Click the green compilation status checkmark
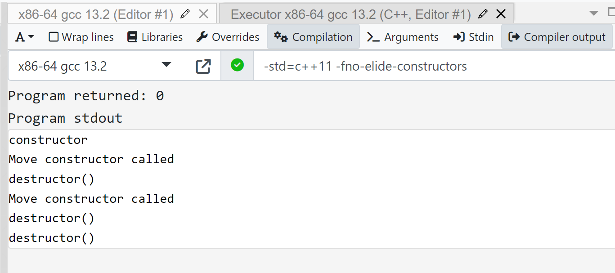 [237, 66]
